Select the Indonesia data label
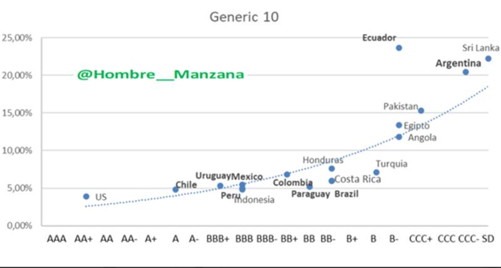 tap(254, 200)
